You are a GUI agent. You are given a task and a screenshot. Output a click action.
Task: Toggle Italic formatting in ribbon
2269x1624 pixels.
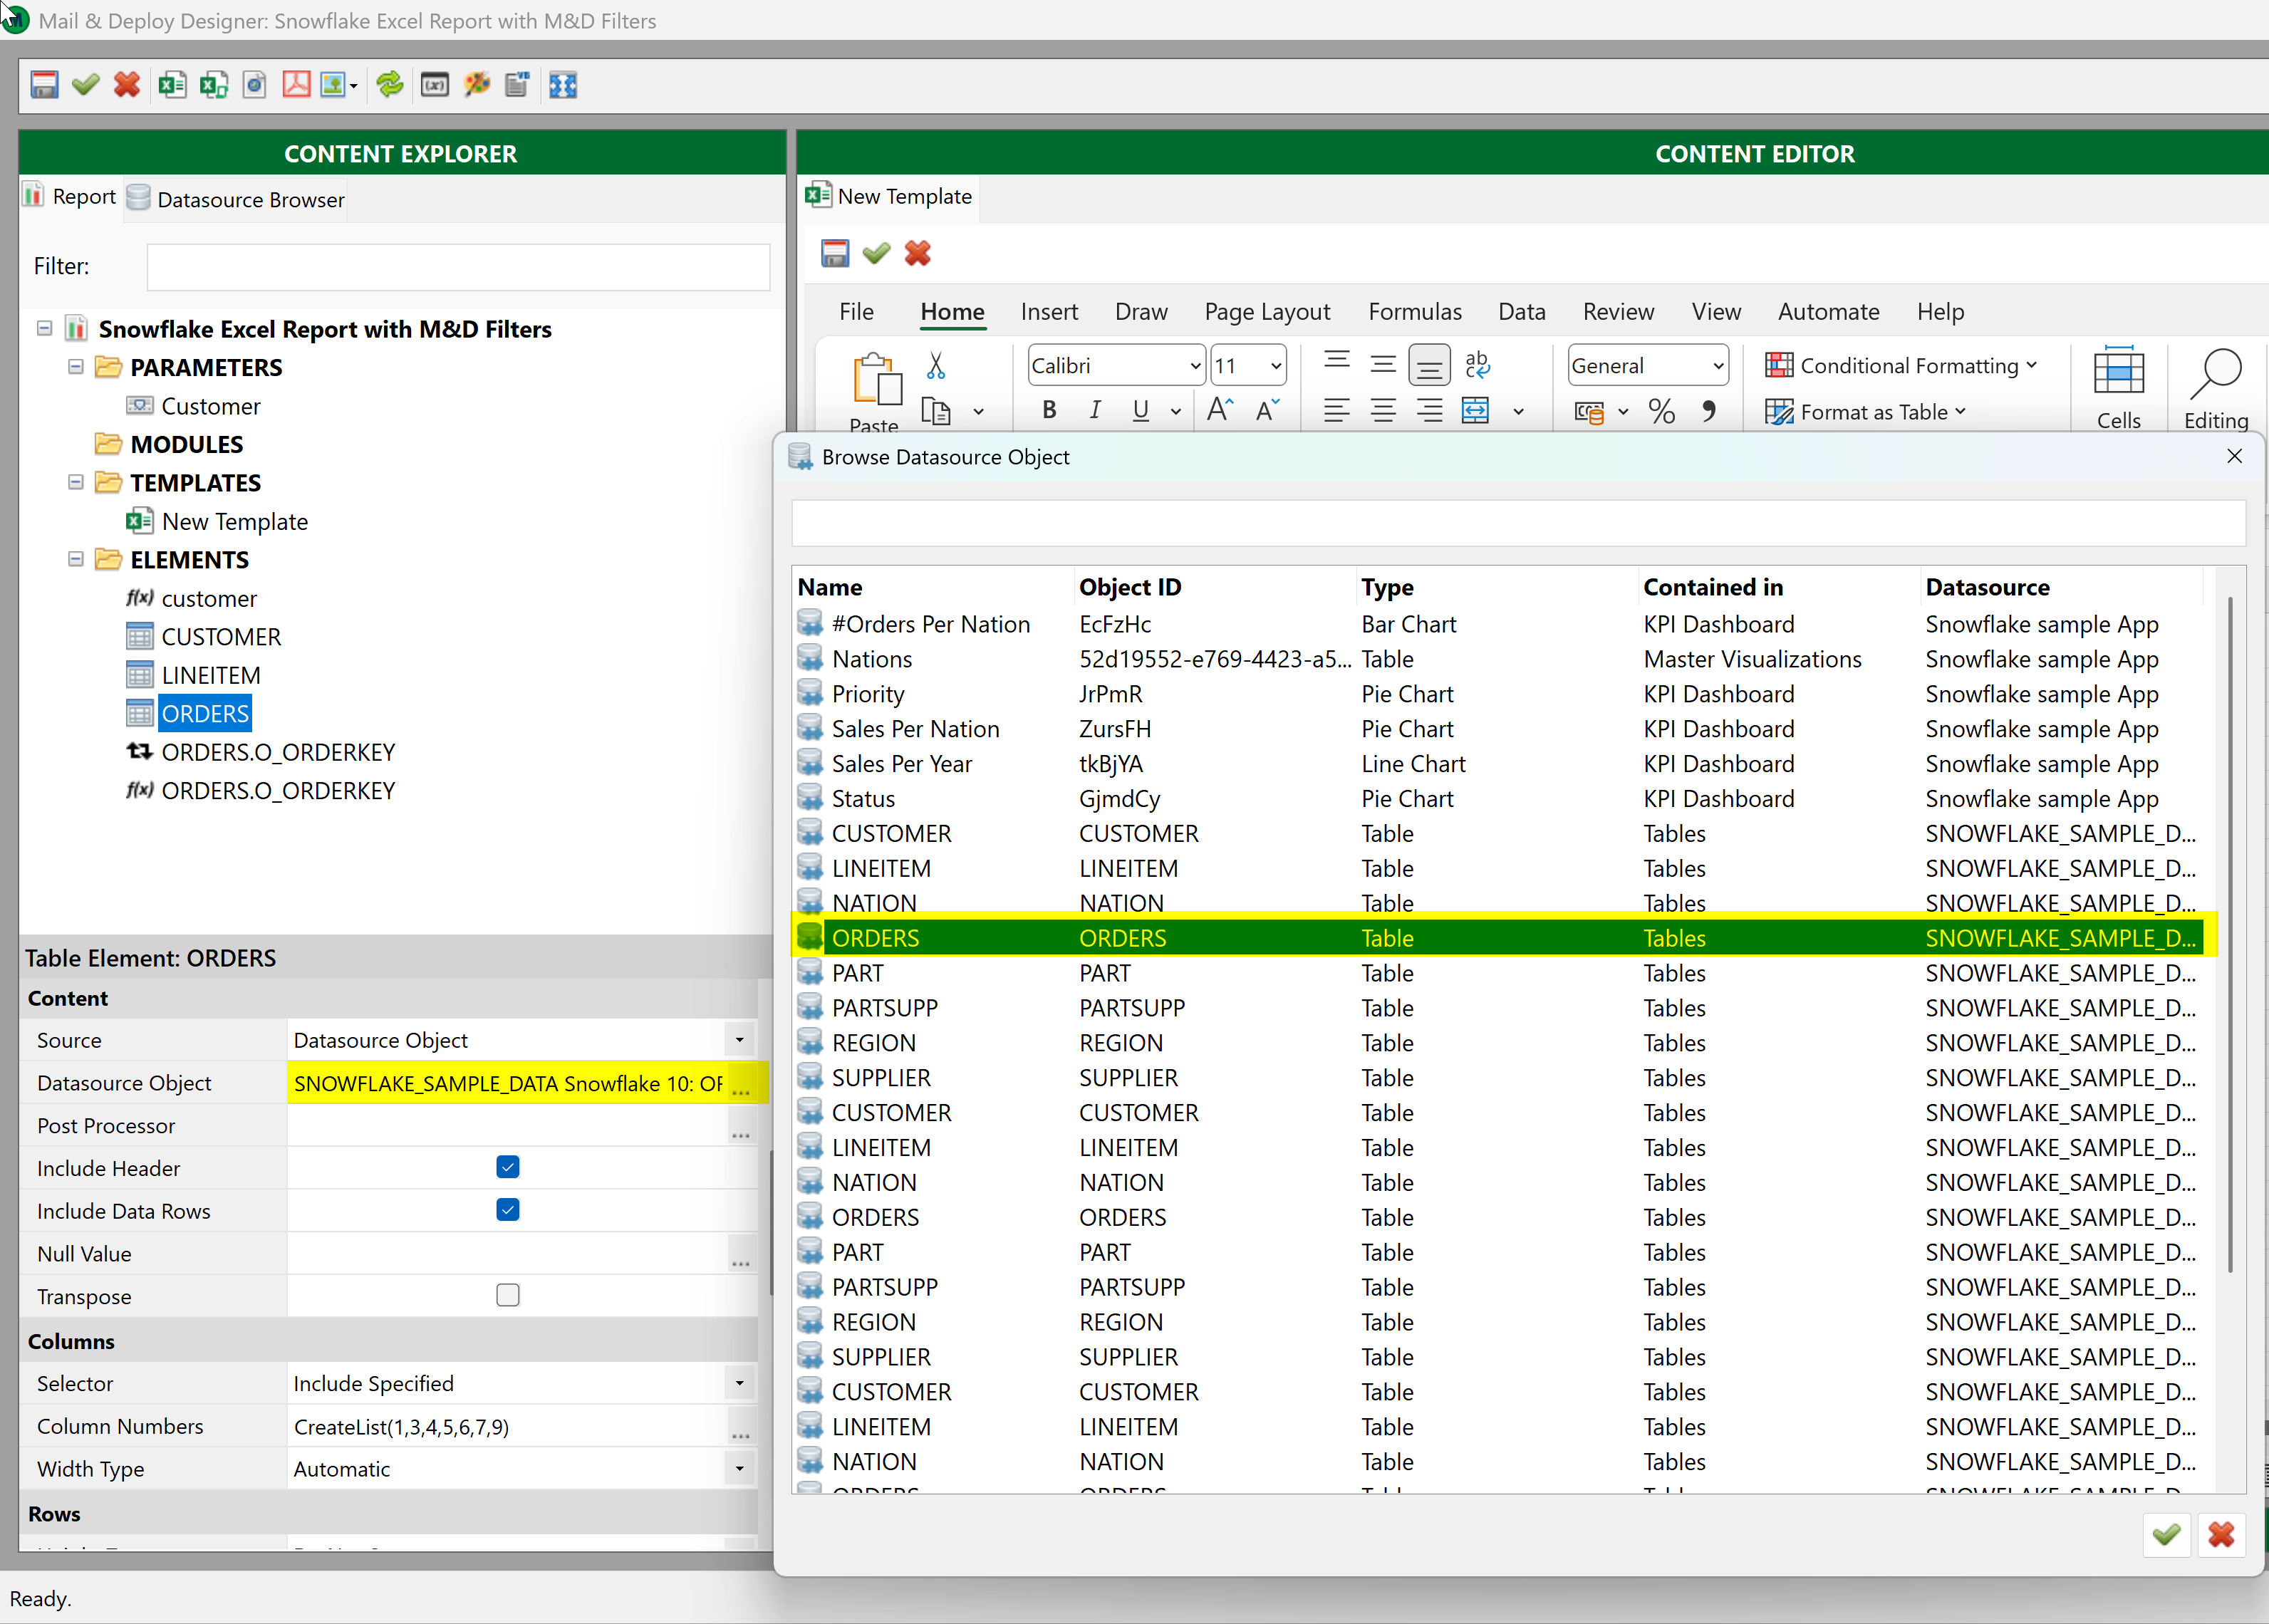pos(1095,410)
